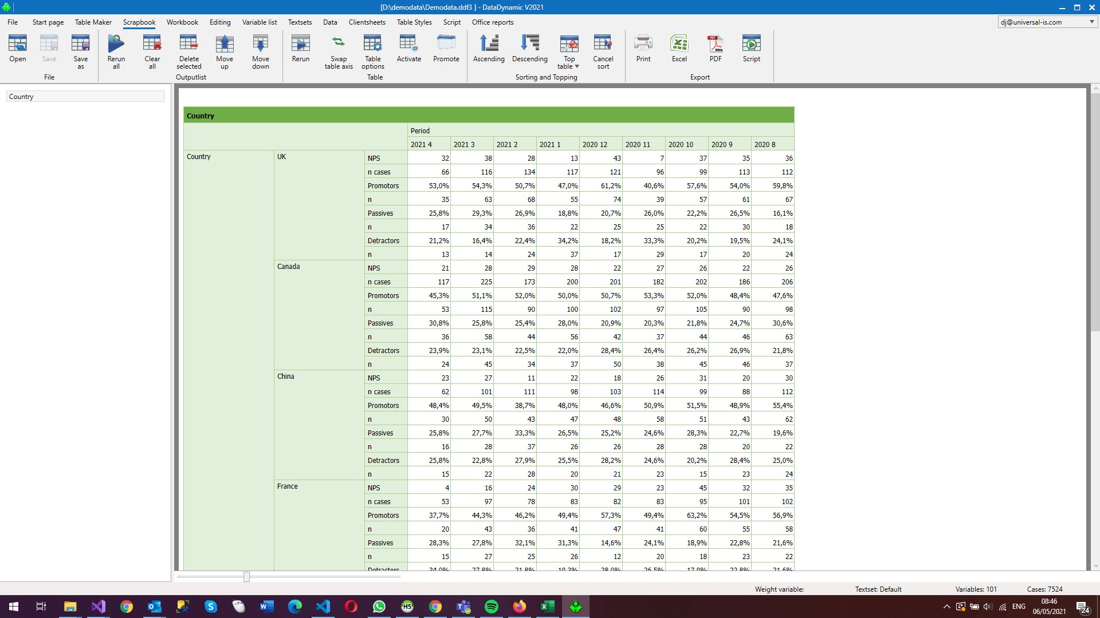Show hidden system tray icons
Viewport: 1100px width, 618px height.
[946, 607]
